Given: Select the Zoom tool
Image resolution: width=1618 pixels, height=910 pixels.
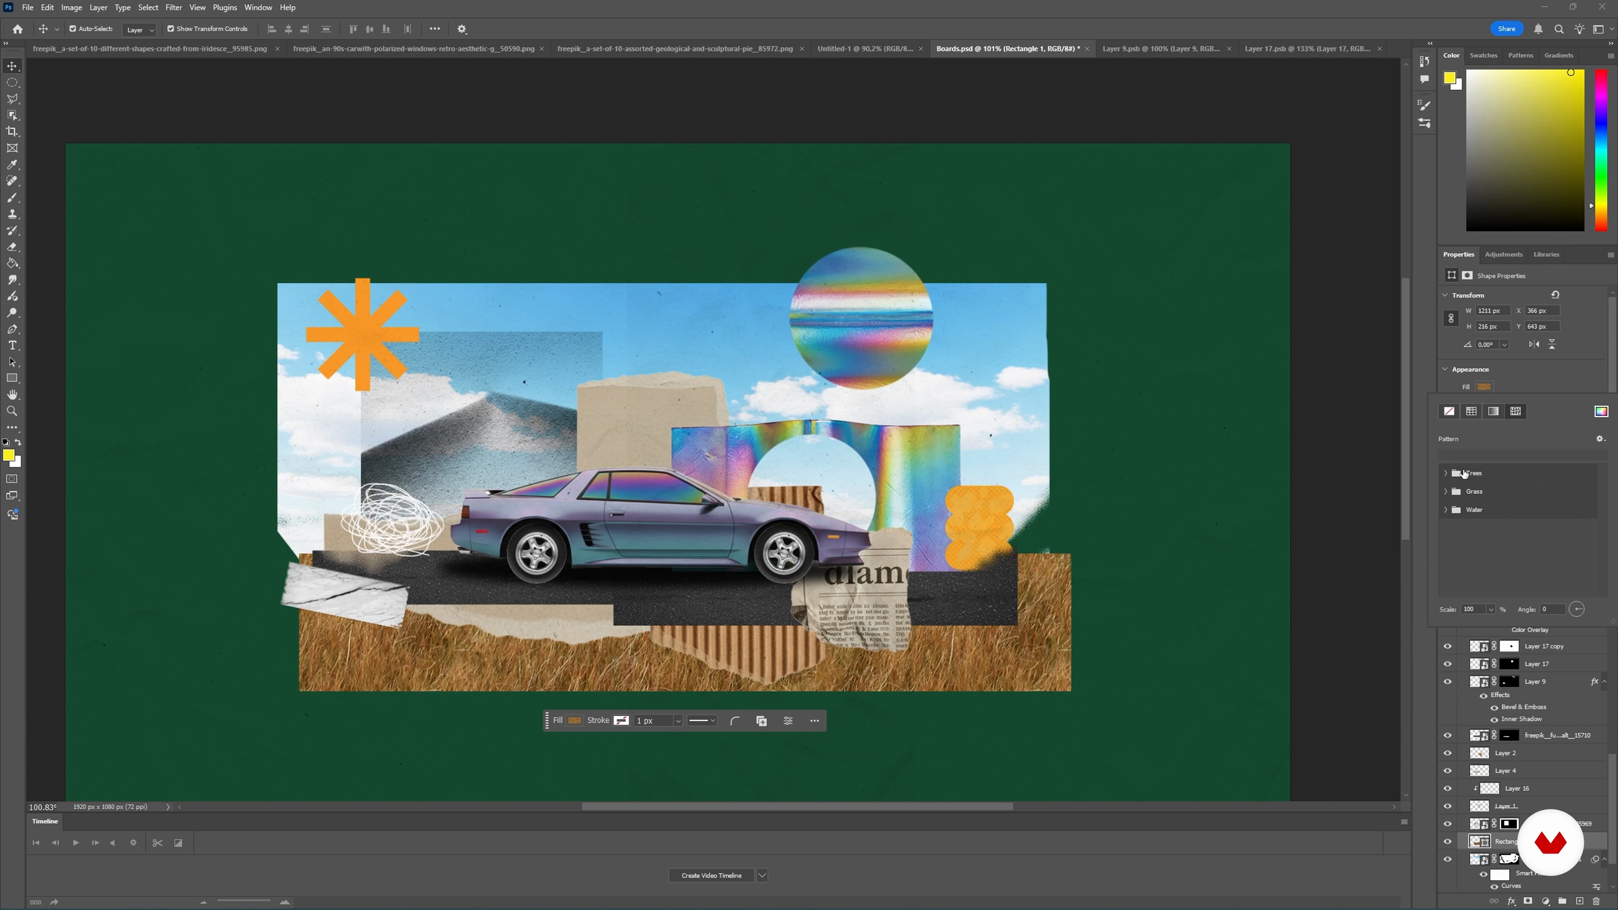Looking at the screenshot, I should [12, 411].
